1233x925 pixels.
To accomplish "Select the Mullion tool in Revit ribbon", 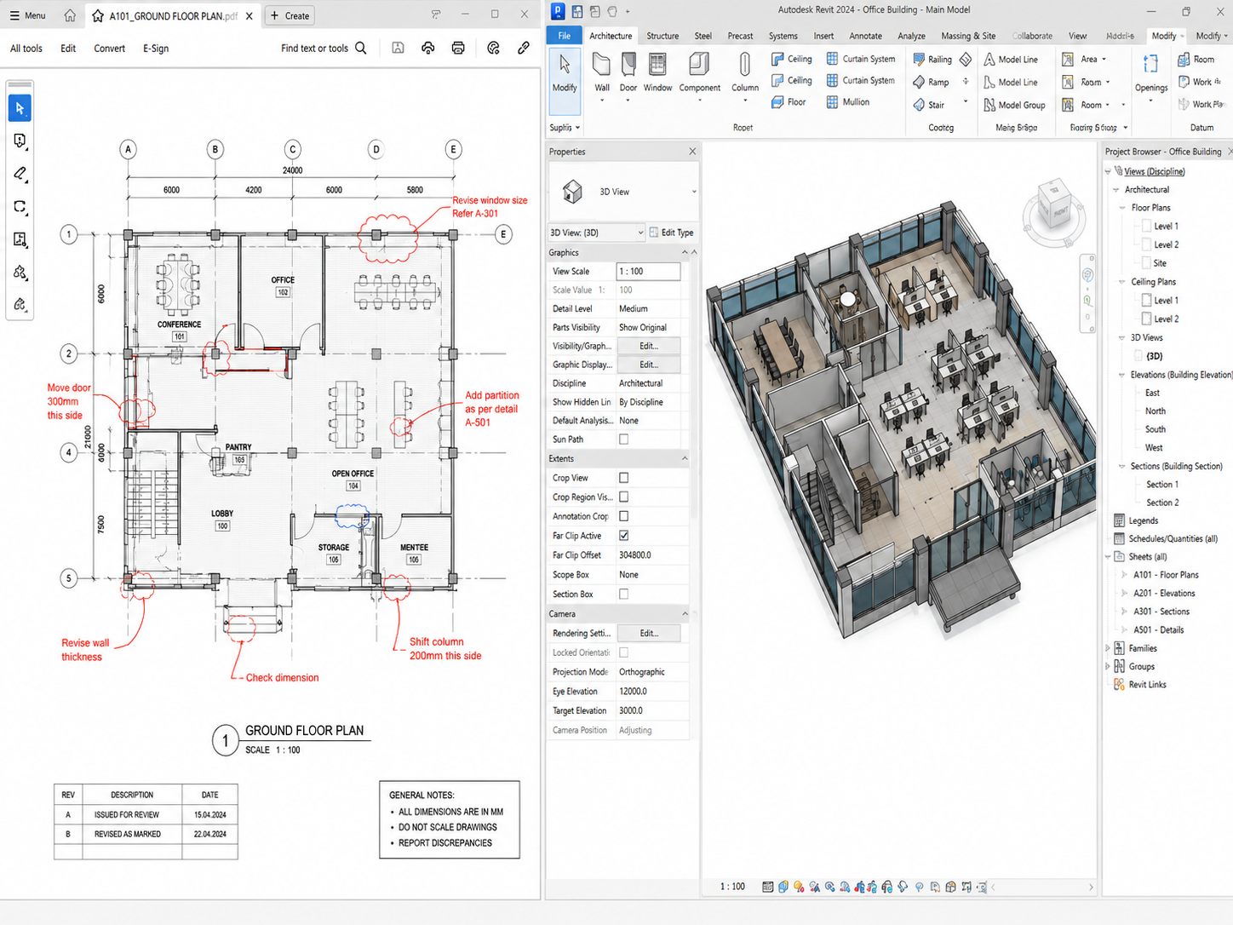I will (848, 102).
